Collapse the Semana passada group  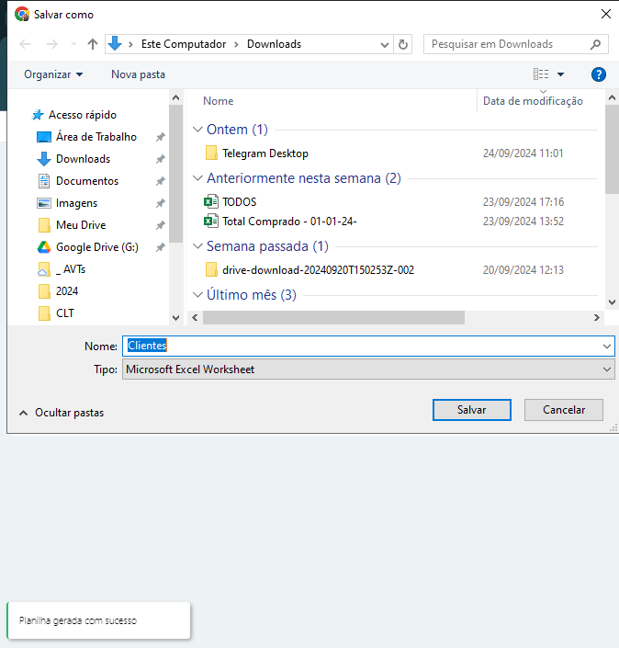[198, 246]
